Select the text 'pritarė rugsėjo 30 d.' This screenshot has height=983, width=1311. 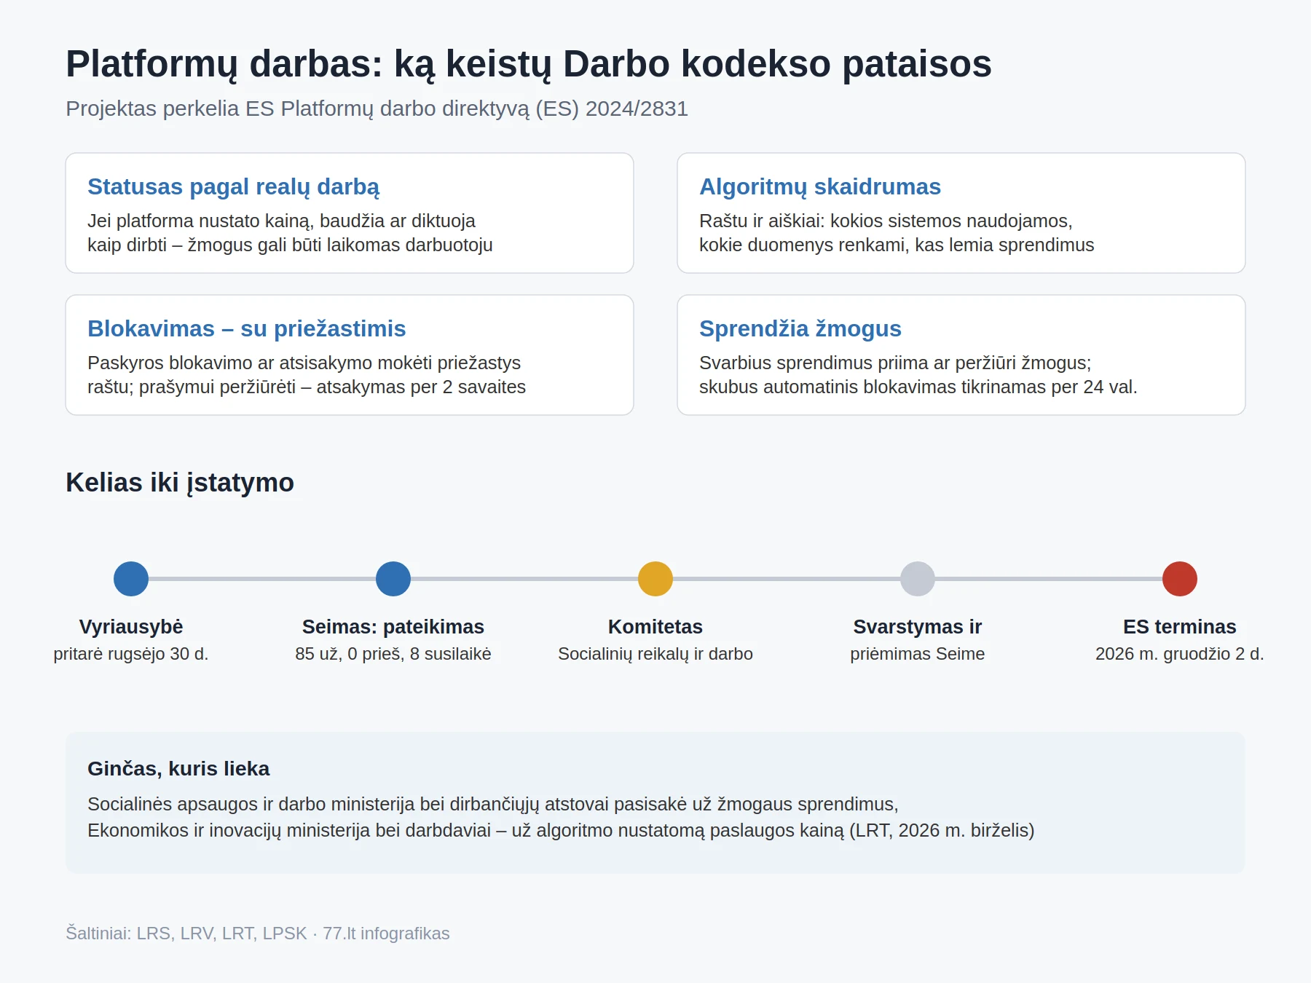tap(131, 654)
